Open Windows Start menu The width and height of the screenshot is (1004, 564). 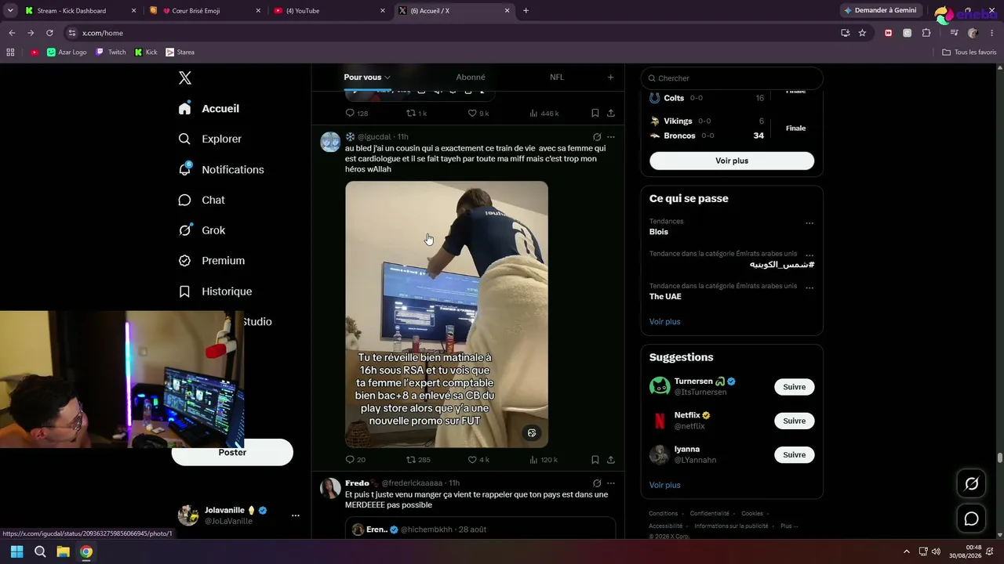(16, 552)
